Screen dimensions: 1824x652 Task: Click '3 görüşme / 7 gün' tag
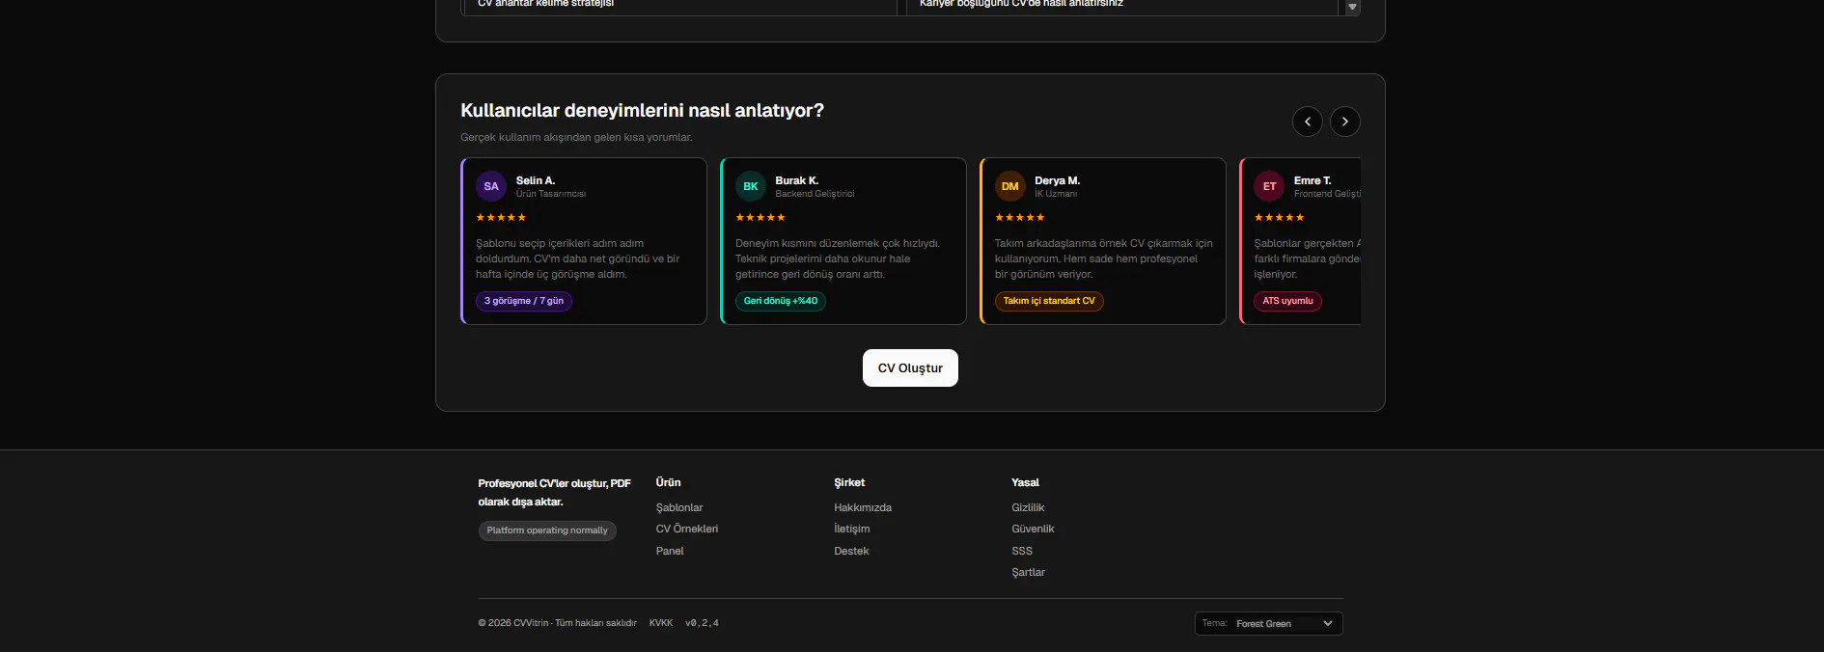click(x=524, y=301)
